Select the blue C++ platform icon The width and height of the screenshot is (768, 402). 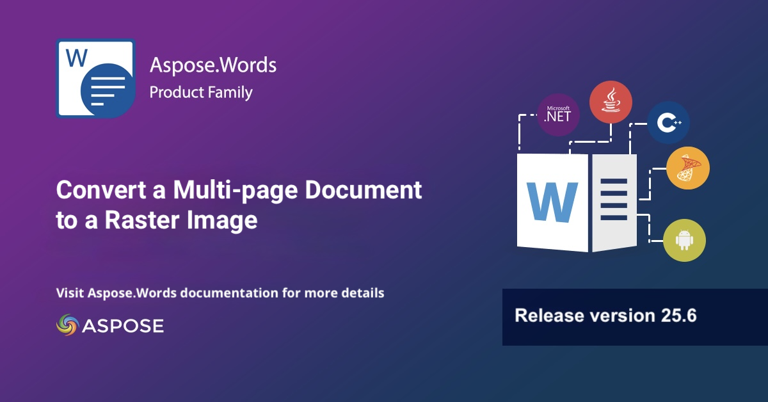tap(668, 122)
